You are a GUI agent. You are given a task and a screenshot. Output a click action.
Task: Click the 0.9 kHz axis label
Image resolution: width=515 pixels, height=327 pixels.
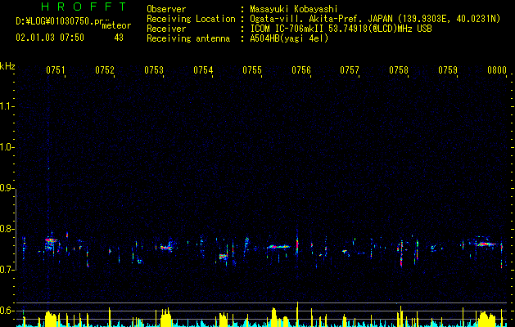(7, 188)
